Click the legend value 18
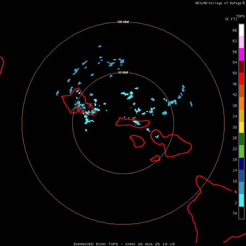This screenshot has width=246, height=246. [x=235, y=160]
